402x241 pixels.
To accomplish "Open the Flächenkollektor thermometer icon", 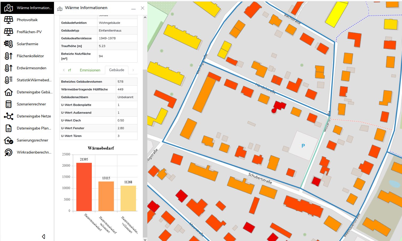I will coord(9,56).
